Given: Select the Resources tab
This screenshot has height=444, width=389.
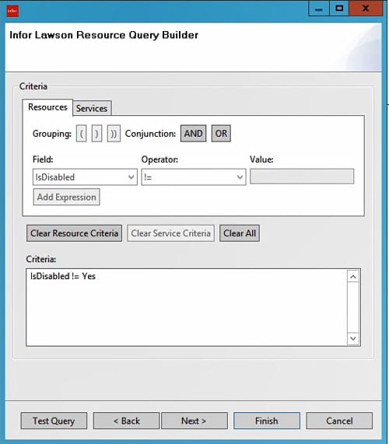Looking at the screenshot, I should click(47, 107).
